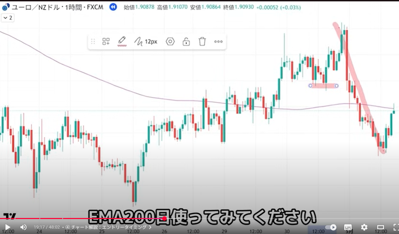Expand the collapsed indicators legend showing 2
The image size is (399, 234).
pos(7,18)
